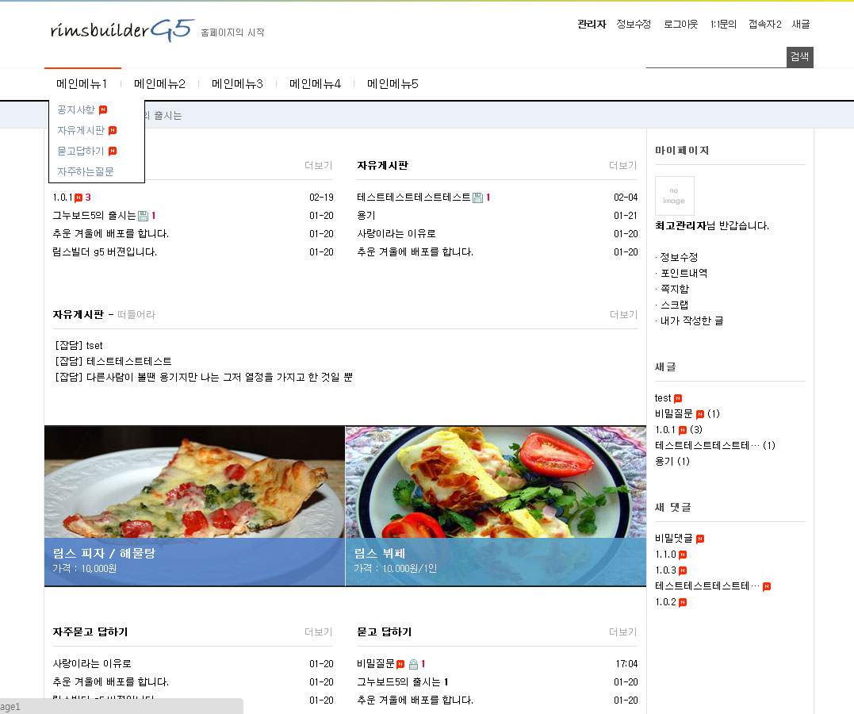Click the 'no image' profile avatar
The image size is (854, 714).
coord(674,196)
